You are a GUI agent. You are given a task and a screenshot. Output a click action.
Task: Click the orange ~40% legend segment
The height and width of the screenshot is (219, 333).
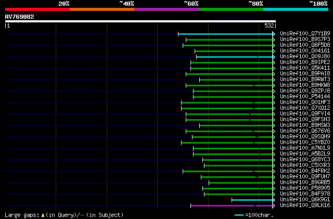102,9
